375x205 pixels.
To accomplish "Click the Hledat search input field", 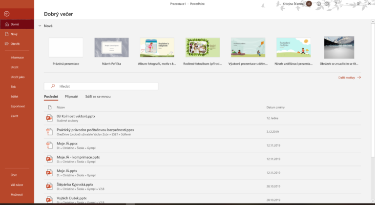I will point(105,86).
